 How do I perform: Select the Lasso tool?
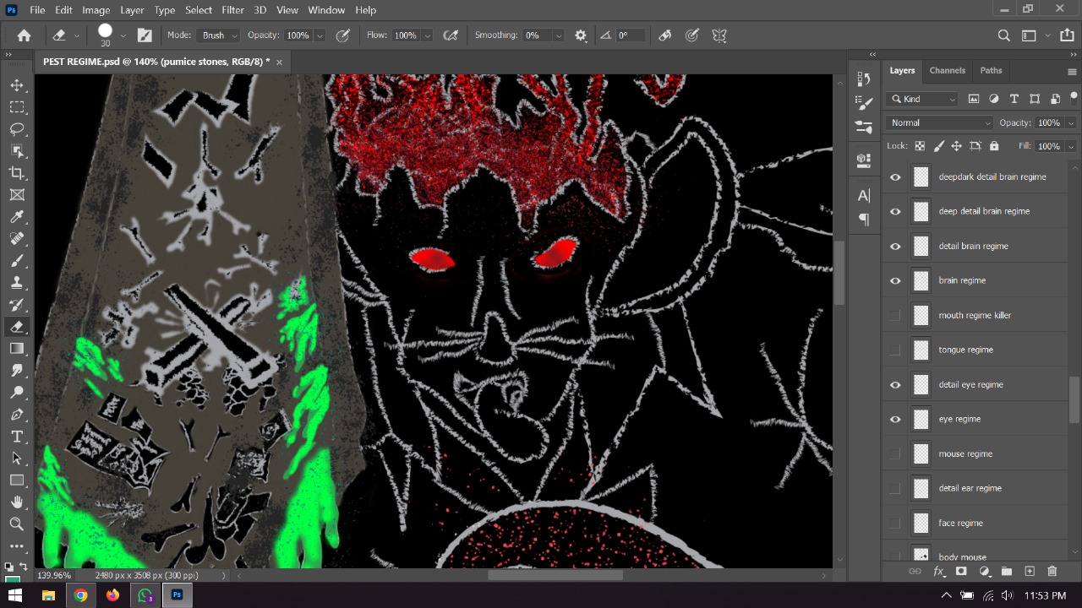17,129
